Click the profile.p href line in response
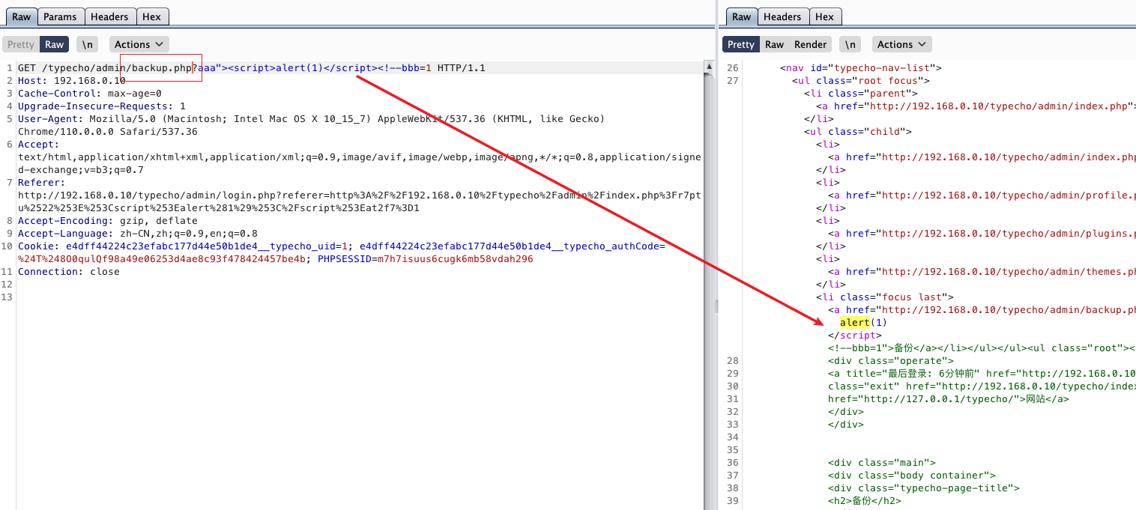Screen dimensions: 1136x510 click(982, 195)
